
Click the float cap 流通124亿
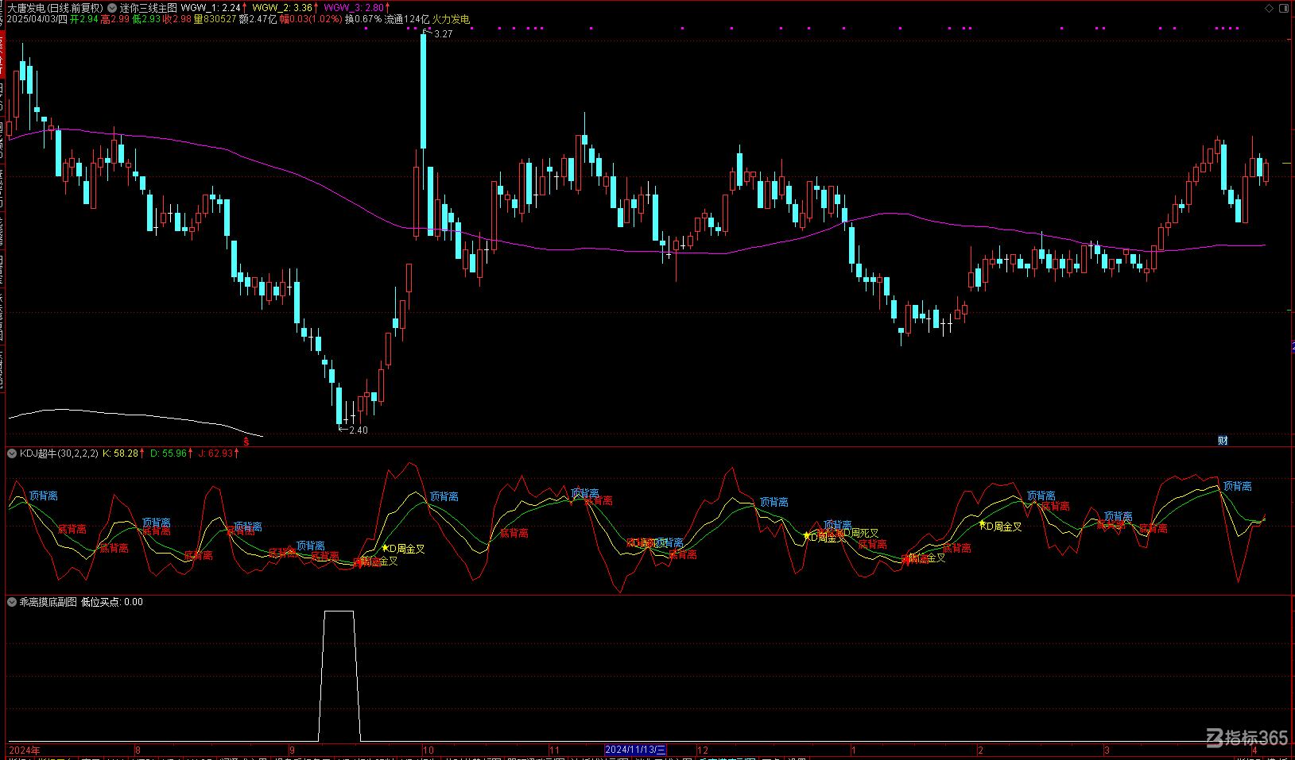click(x=407, y=19)
